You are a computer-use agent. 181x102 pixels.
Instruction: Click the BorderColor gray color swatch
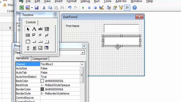tap(42, 89)
